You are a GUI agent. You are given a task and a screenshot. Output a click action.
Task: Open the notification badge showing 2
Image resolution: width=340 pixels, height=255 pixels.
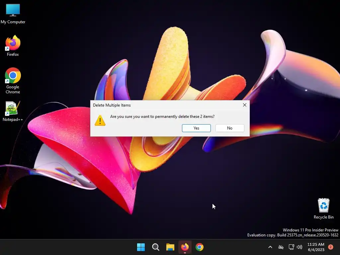pos(331,247)
